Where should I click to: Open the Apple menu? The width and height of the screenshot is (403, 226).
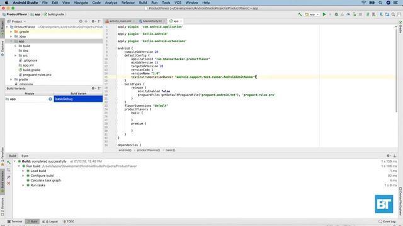[6, 3]
